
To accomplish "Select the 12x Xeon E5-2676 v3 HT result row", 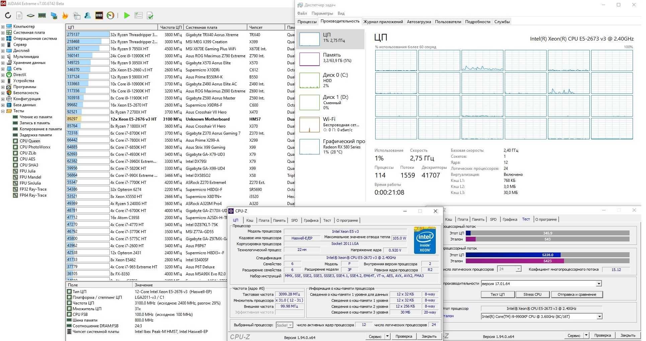I will tap(180, 119).
